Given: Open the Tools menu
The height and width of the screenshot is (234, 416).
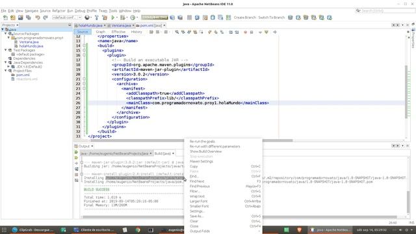Looking at the screenshot, I should [x=113, y=11].
